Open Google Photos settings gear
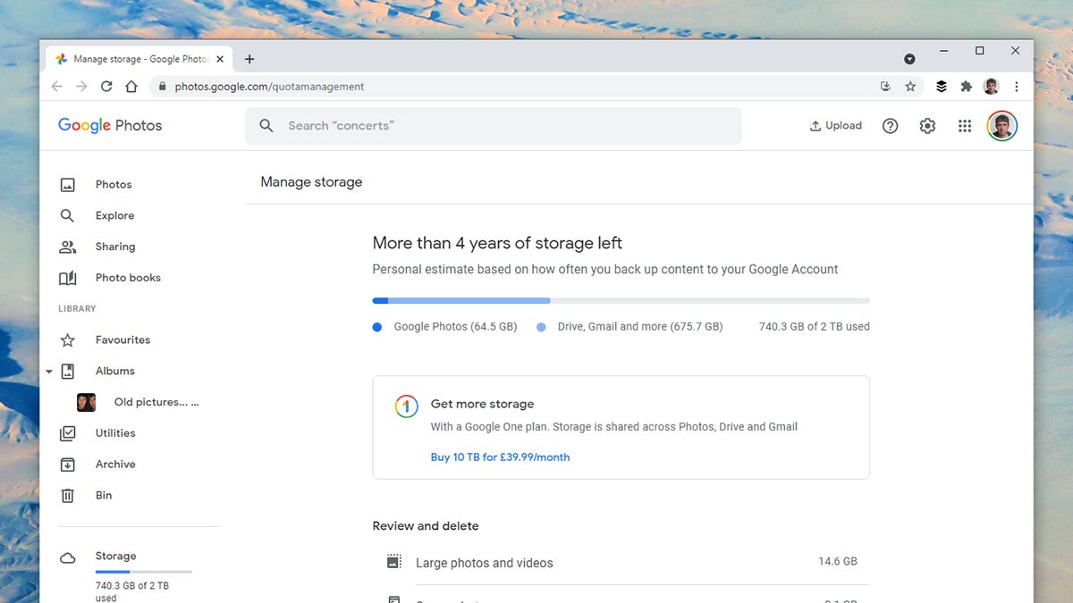The height and width of the screenshot is (603, 1073). click(927, 125)
